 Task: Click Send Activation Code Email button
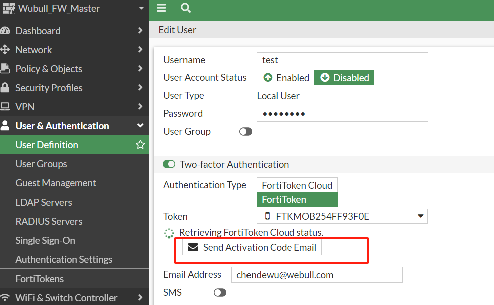pyautogui.click(x=252, y=247)
